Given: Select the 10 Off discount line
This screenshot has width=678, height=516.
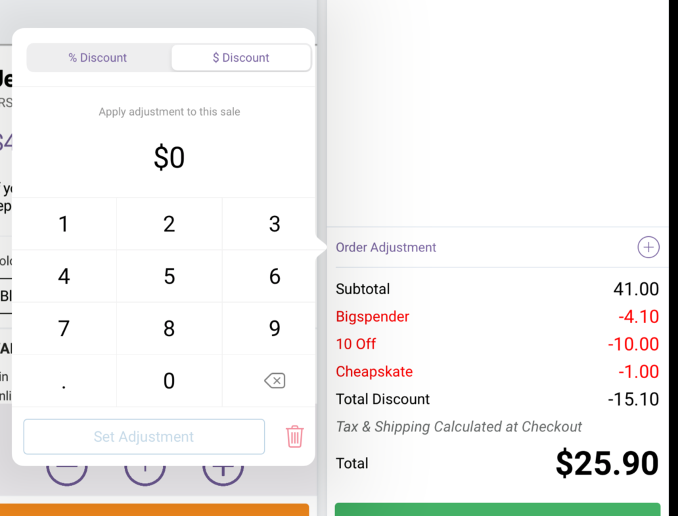Looking at the screenshot, I should click(x=497, y=344).
